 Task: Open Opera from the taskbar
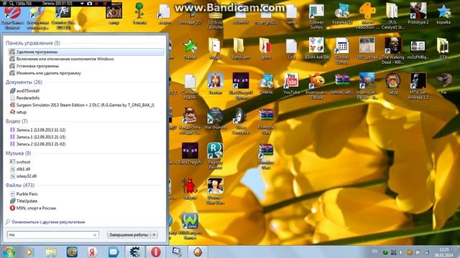tap(156, 252)
